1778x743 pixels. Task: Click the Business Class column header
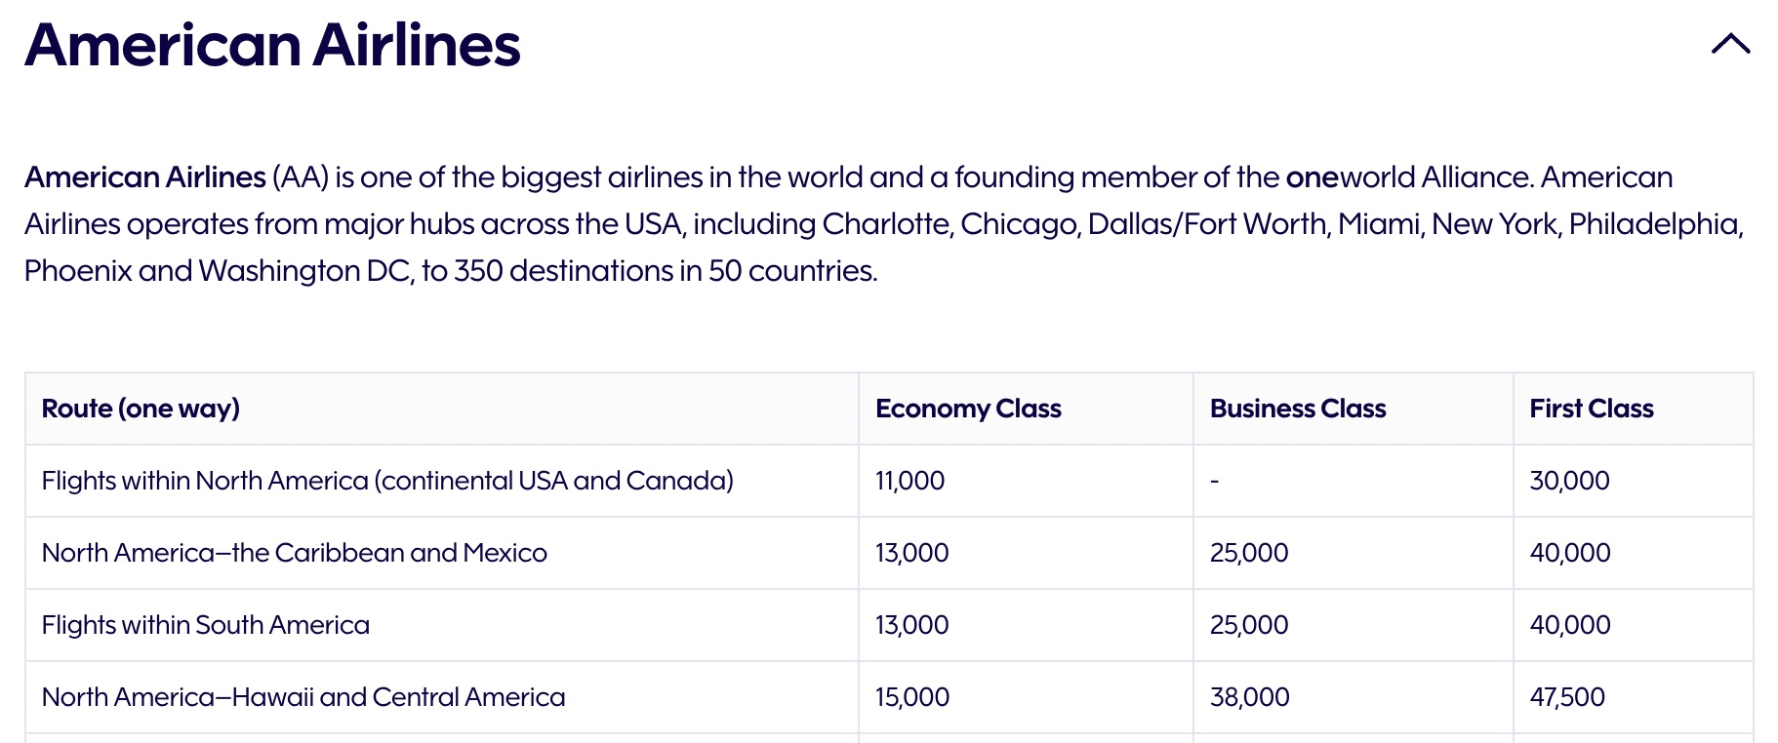click(1298, 409)
